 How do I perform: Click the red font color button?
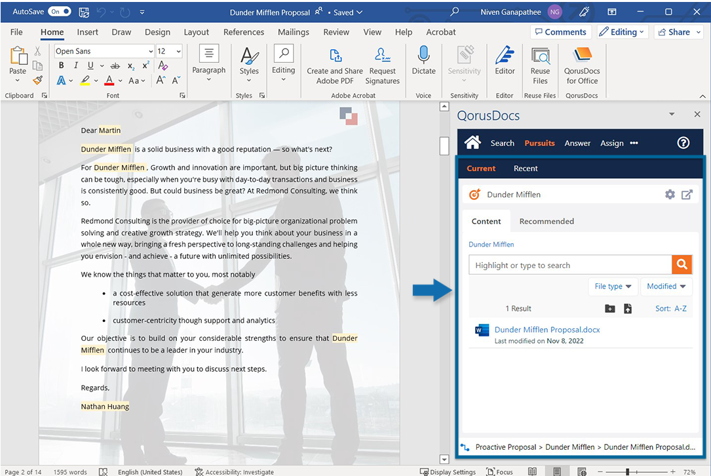click(109, 81)
